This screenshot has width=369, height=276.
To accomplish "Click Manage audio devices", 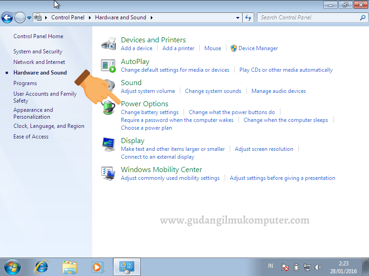I will 279,91.
